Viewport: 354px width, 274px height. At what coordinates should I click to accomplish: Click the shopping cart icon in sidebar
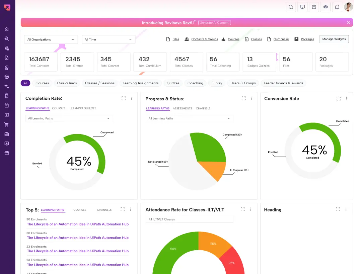(7, 124)
